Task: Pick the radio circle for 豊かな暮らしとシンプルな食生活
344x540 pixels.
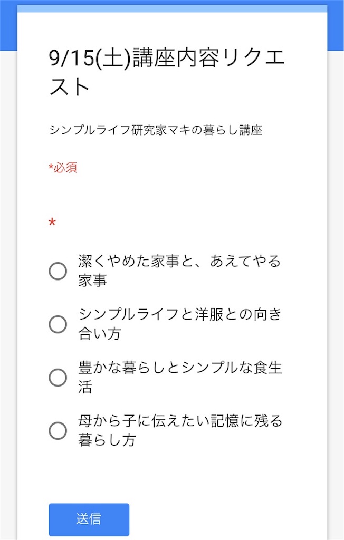Action: pyautogui.click(x=58, y=378)
